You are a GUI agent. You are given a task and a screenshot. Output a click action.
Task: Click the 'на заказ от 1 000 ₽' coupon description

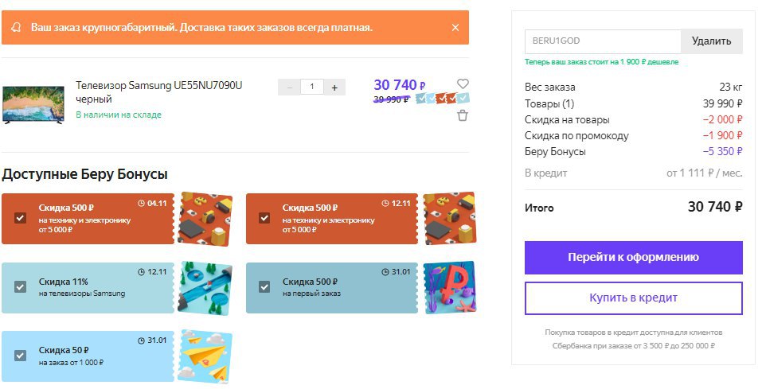(72, 362)
